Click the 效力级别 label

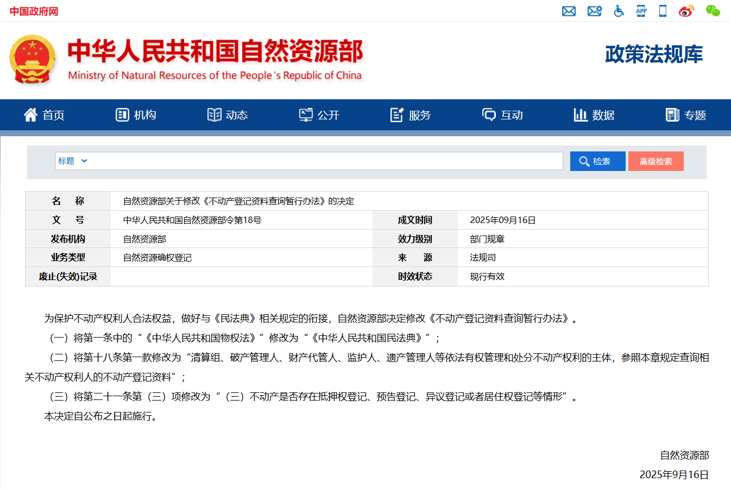pos(415,239)
